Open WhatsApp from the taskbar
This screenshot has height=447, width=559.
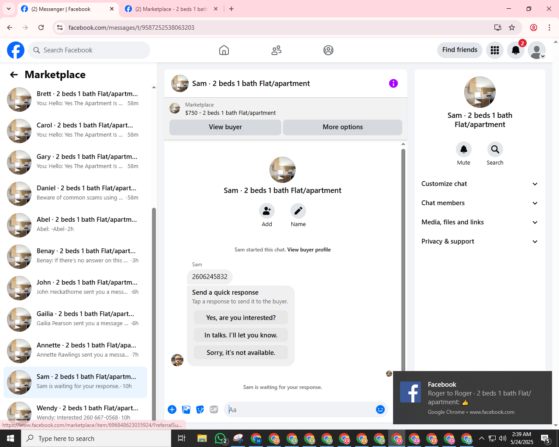pyautogui.click(x=221, y=438)
